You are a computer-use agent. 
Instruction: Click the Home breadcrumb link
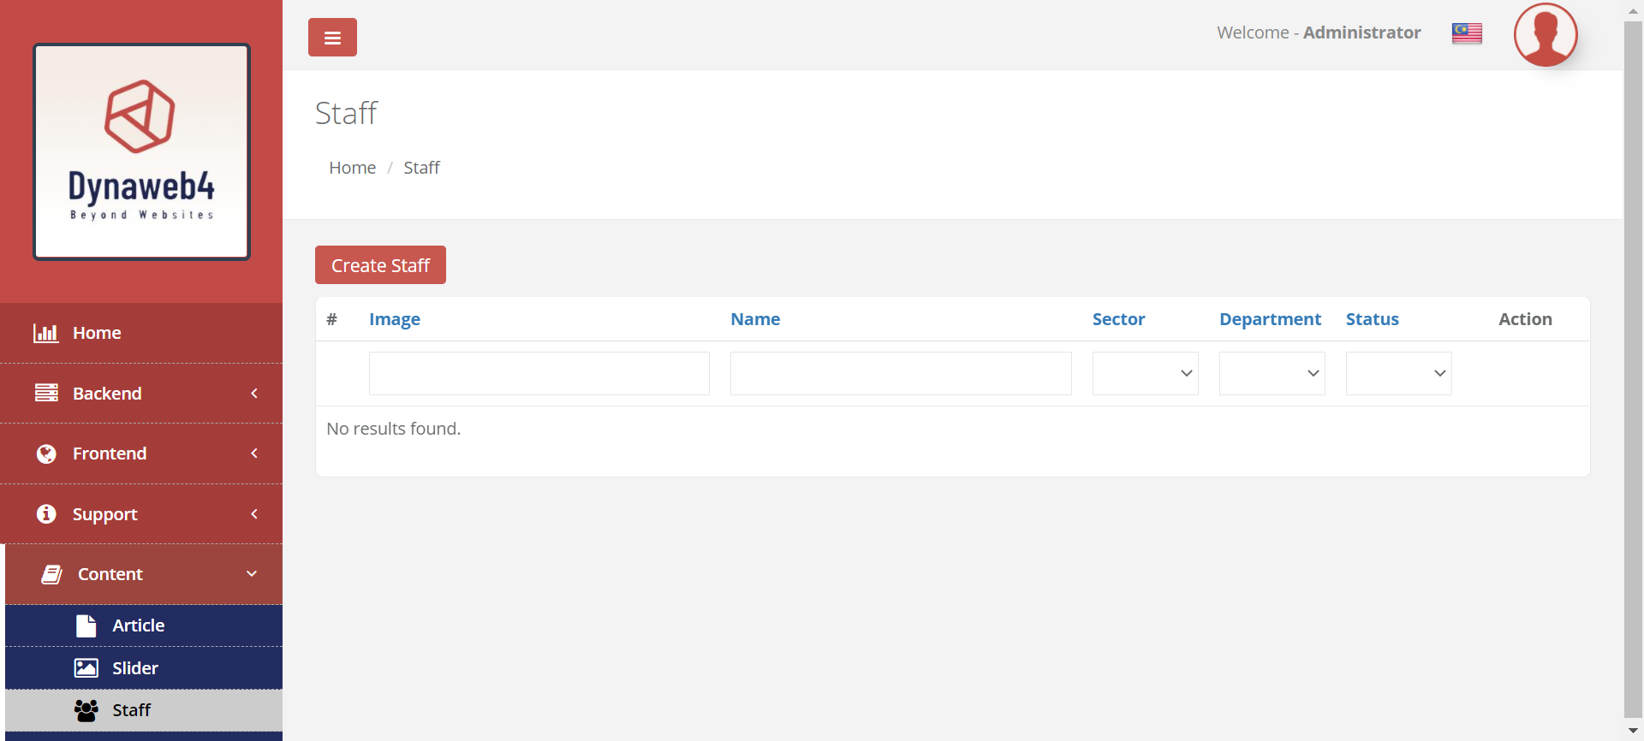tap(352, 168)
